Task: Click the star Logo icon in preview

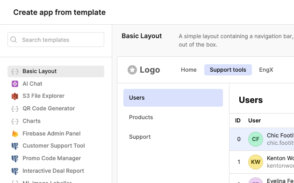Action: click(132, 70)
